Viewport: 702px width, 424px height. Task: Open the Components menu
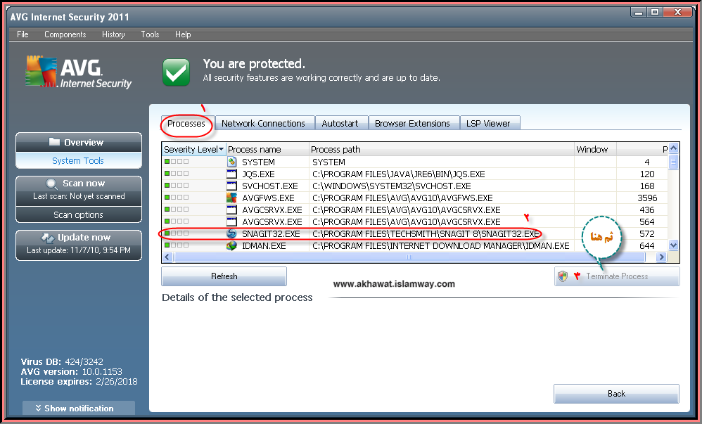coord(65,34)
